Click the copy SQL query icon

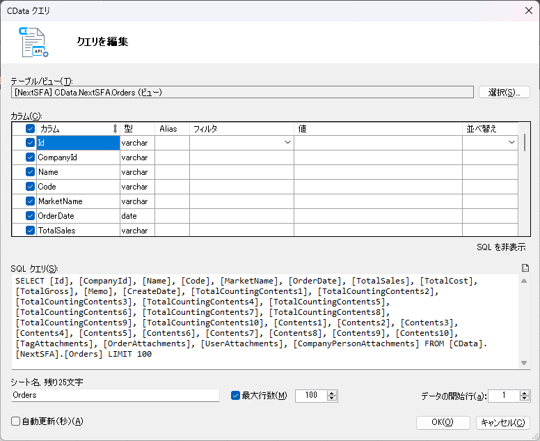click(525, 268)
